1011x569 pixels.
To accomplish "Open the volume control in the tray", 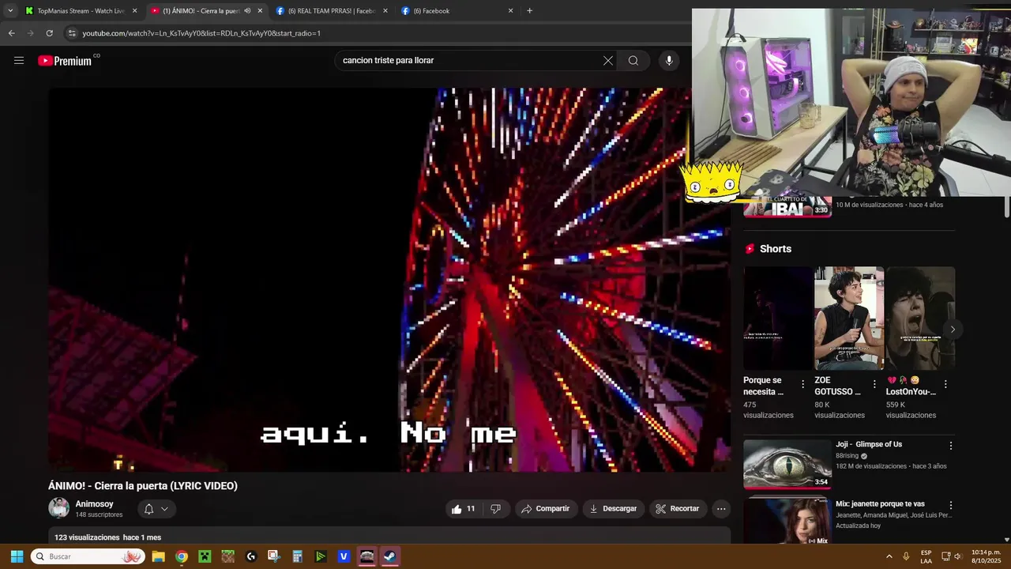I will pyautogui.click(x=957, y=556).
